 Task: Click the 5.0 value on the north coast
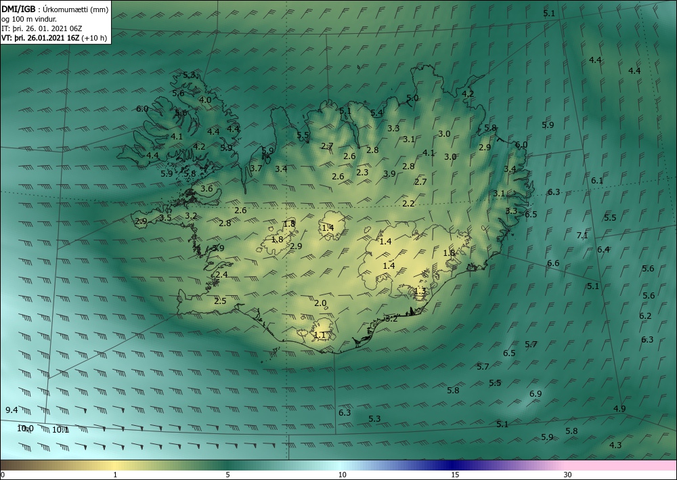[413, 98]
